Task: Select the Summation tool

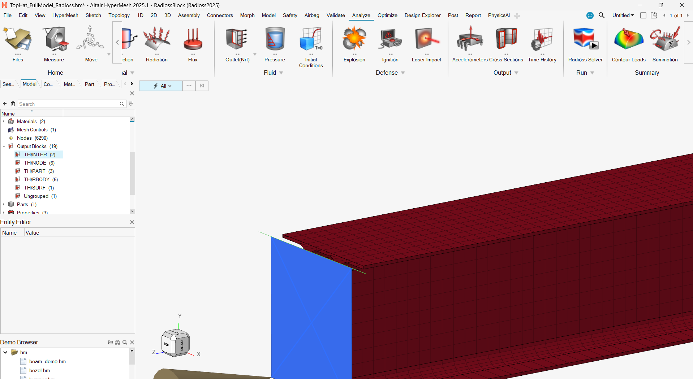Action: click(665, 44)
